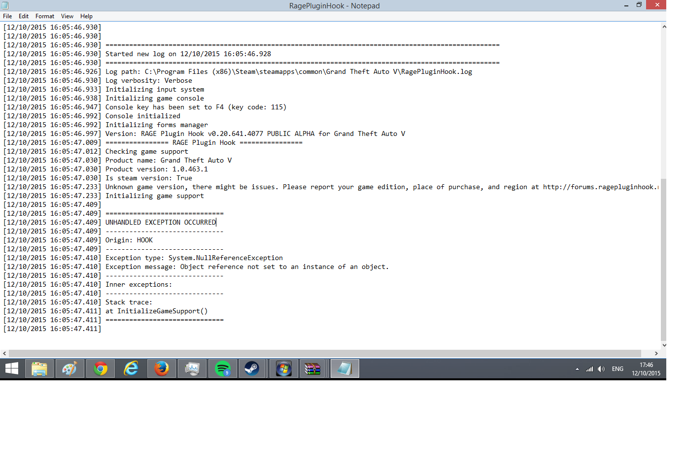The width and height of the screenshot is (685, 467).
Task: Click the 'Unknown game version' warning line
Action: pos(382,187)
